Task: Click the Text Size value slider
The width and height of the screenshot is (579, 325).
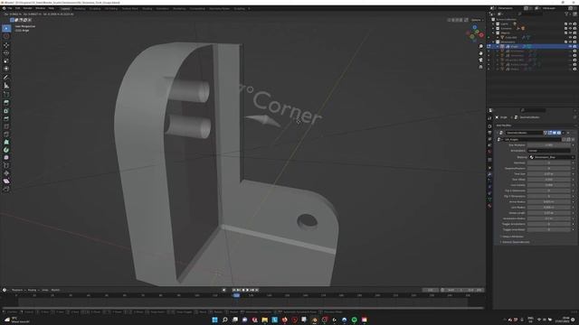Action: pos(549,174)
